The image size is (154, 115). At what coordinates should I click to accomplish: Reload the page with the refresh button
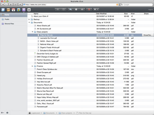11,4
